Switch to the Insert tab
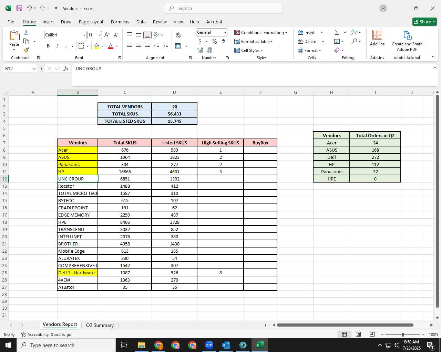 pyautogui.click(x=48, y=22)
